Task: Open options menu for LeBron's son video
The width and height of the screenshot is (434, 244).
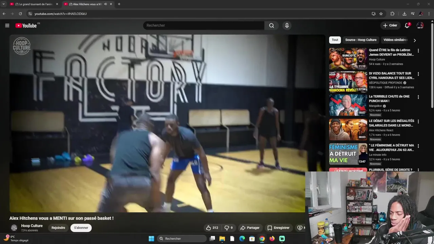Action: coord(418,51)
